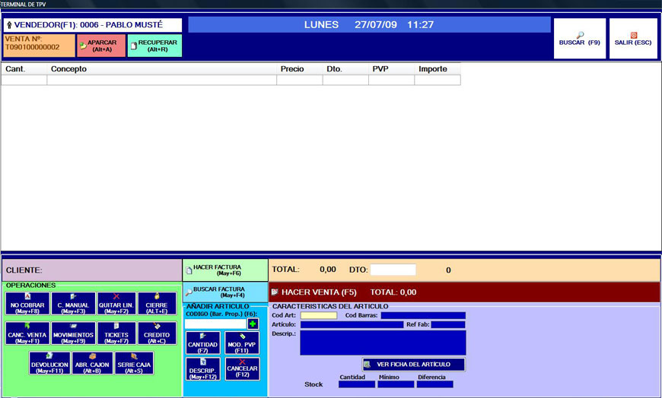Start a DEVOLUCION return
This screenshot has width=662, height=398.
(50, 363)
